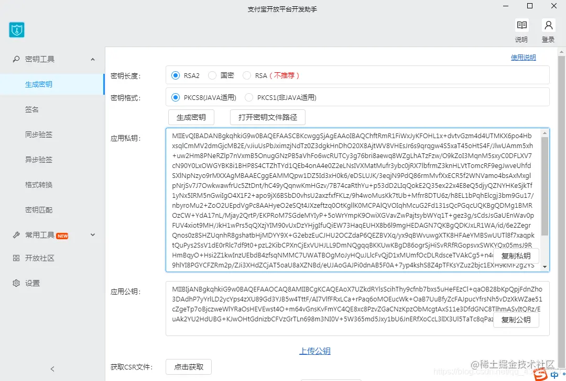The height and width of the screenshot is (381, 566).
Task: Open the 使用说明 link
Action: point(524,58)
